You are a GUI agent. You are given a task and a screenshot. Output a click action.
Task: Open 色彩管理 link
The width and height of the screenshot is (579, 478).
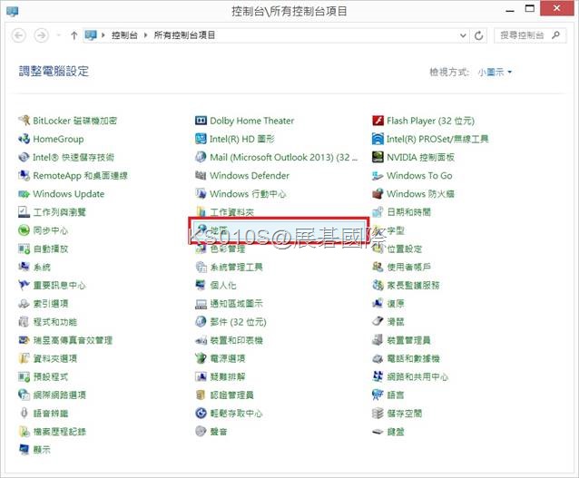pyautogui.click(x=228, y=249)
